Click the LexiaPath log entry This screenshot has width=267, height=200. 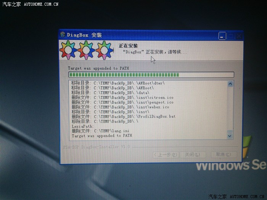(83, 126)
